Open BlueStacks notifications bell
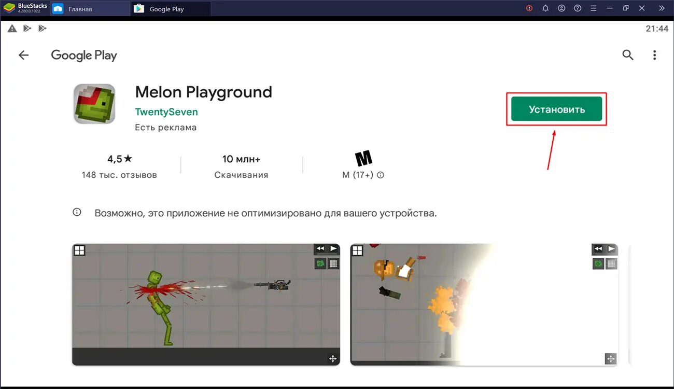The image size is (674, 389). pos(545,8)
